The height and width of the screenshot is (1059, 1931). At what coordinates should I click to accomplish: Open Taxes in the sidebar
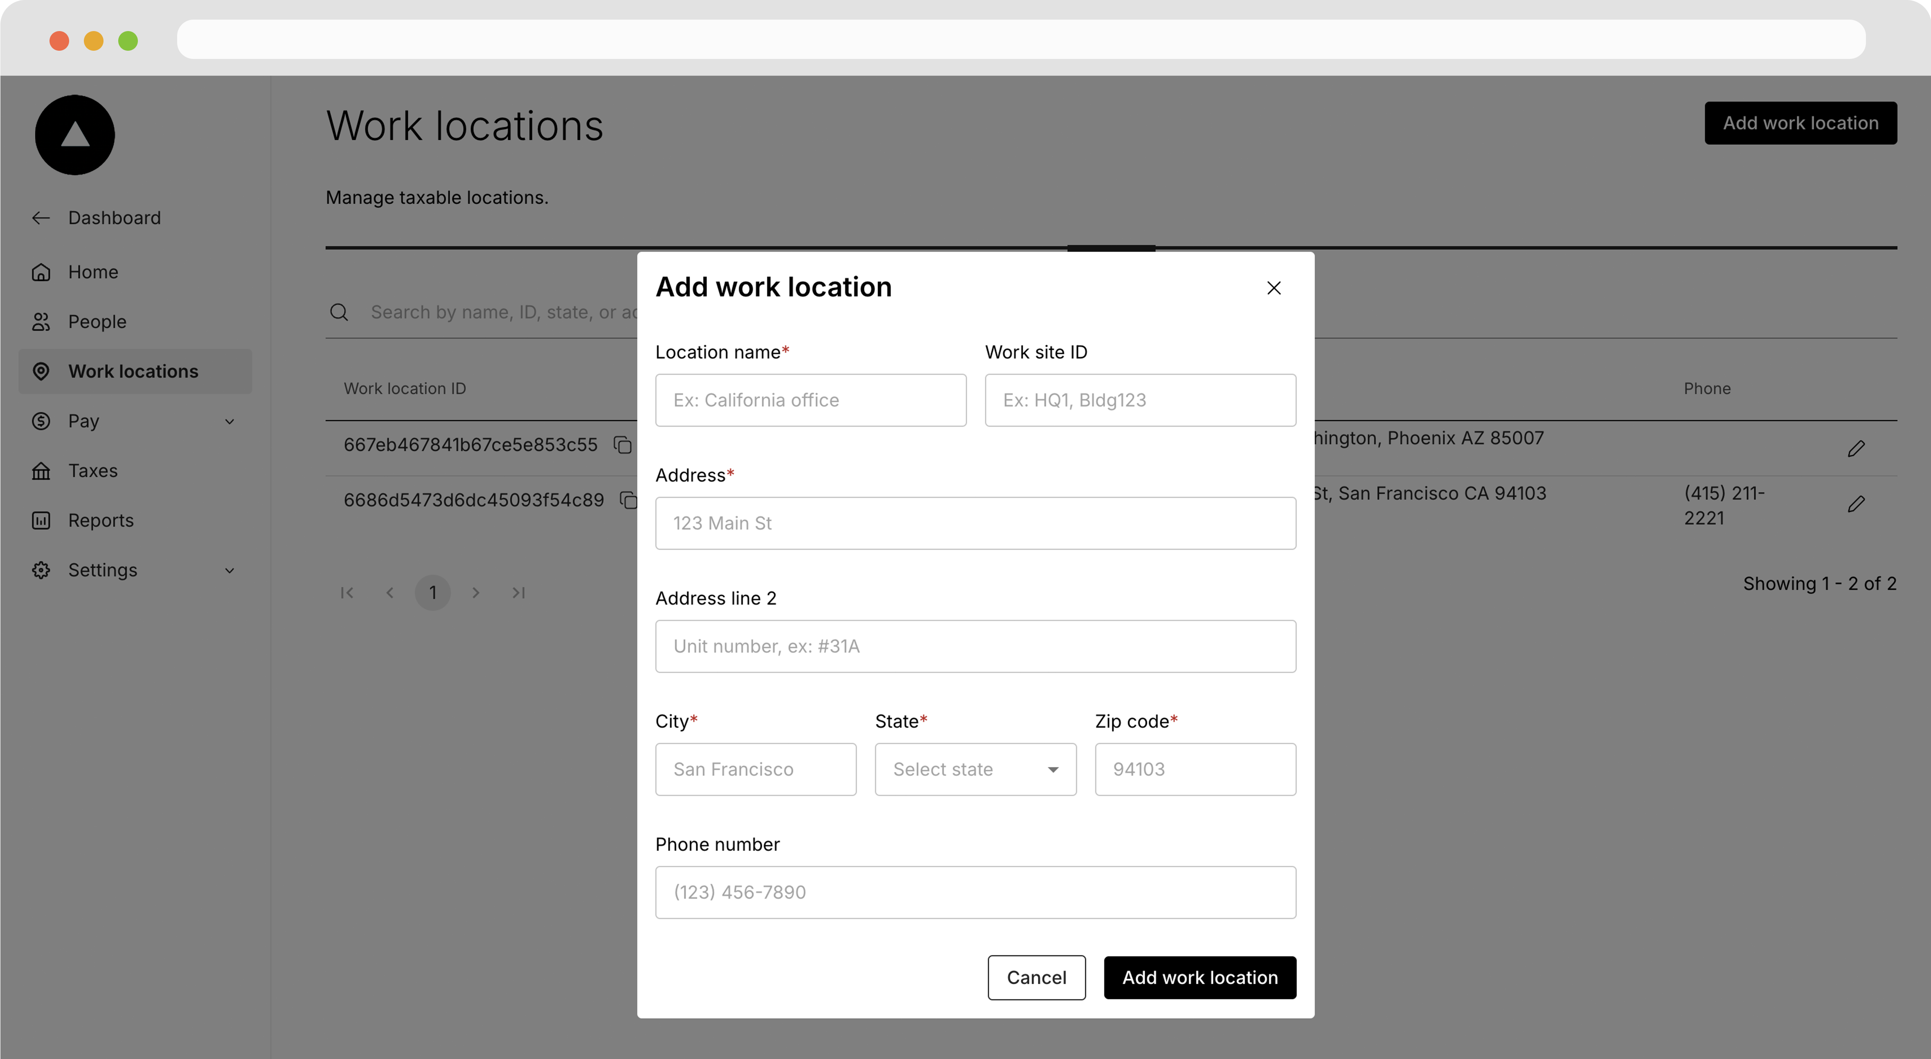point(135,471)
